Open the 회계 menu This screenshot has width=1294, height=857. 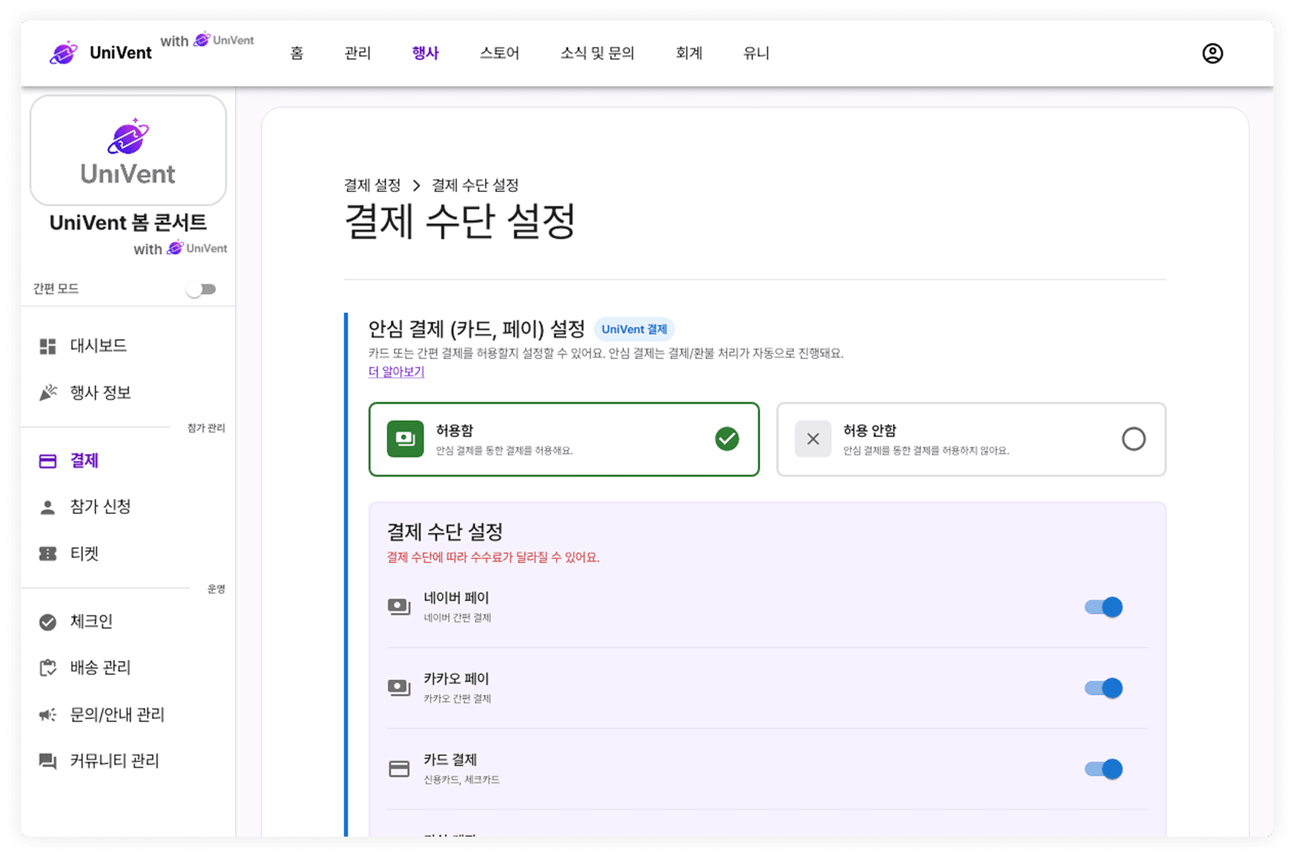(689, 53)
